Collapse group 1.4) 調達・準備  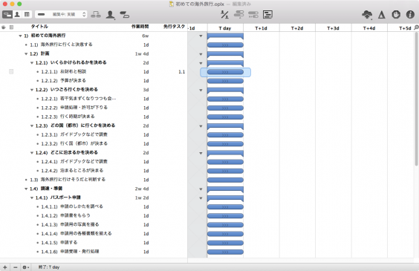[x=26, y=189]
